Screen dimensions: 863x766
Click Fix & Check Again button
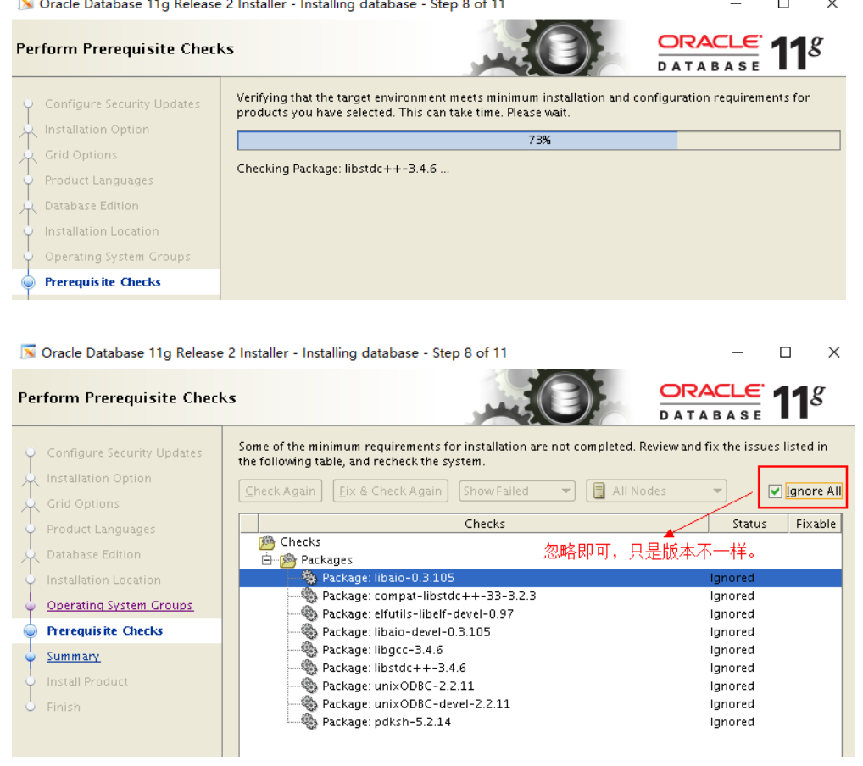coord(390,491)
